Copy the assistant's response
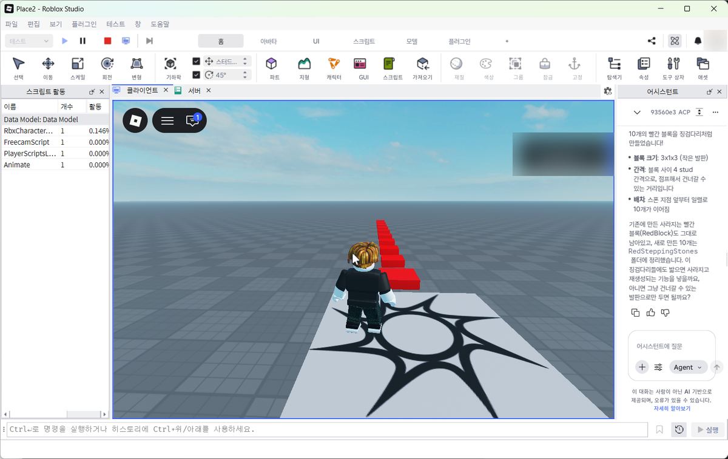This screenshot has width=728, height=459. click(635, 312)
